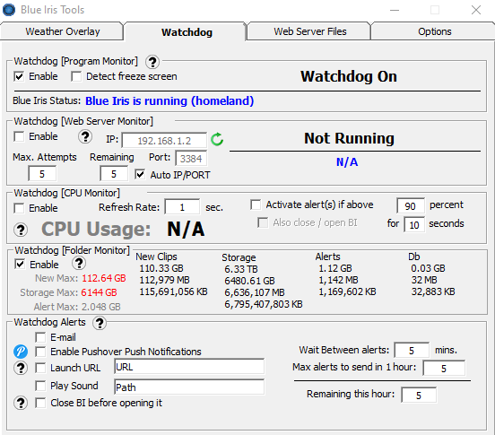Click Storage Max value 6144 GB

99,292
